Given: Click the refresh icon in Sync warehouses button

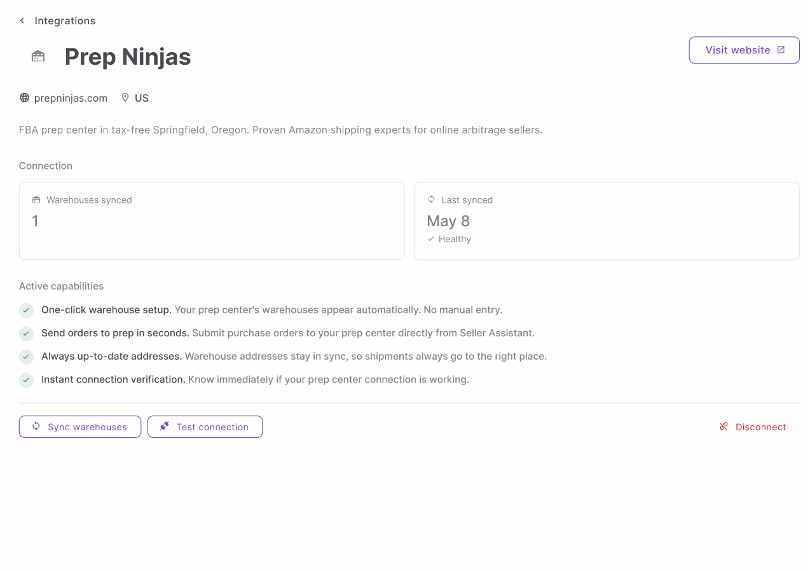Looking at the screenshot, I should click(x=36, y=426).
